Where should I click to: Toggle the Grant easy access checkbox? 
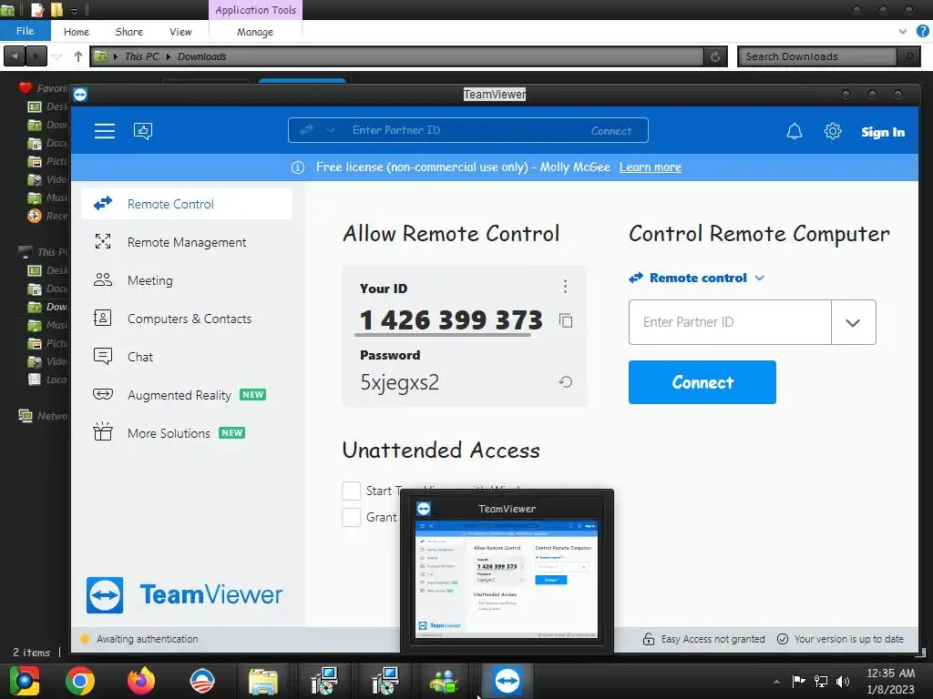point(351,517)
